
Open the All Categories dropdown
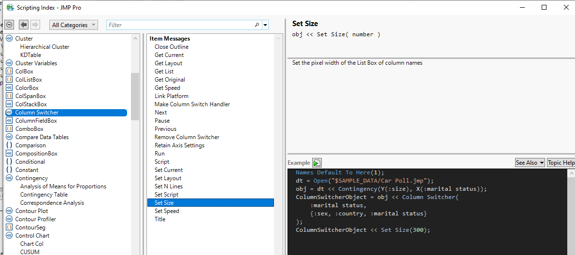[x=74, y=25]
